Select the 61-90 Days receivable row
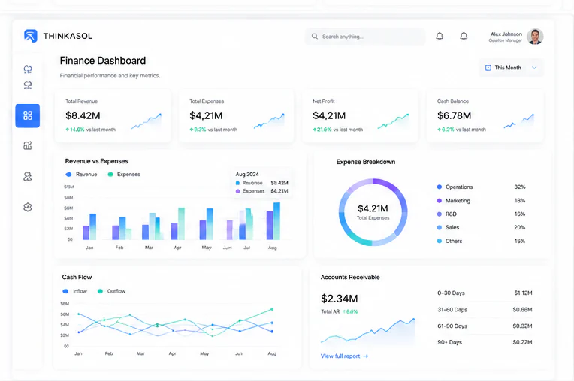Screen dimensions: 574x381 coord(485,325)
